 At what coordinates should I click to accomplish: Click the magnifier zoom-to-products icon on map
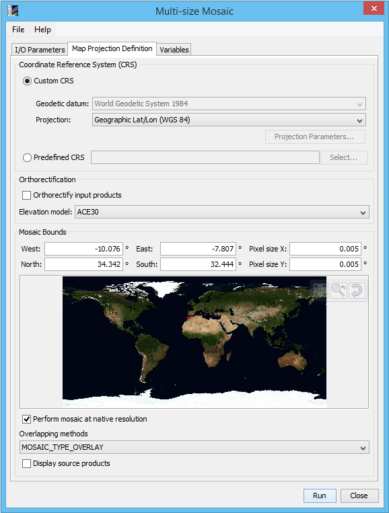coord(339,290)
